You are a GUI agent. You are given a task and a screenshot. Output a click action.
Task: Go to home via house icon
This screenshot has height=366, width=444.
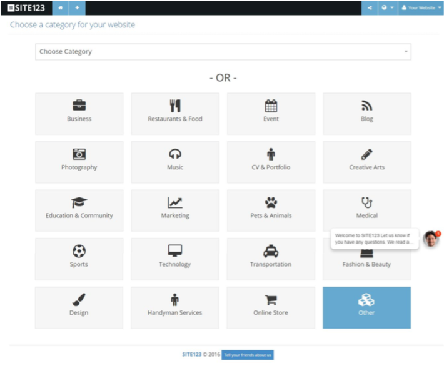click(60, 8)
